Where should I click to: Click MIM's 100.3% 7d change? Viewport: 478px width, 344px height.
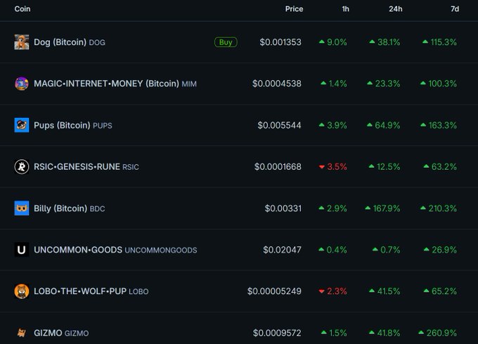(x=439, y=84)
